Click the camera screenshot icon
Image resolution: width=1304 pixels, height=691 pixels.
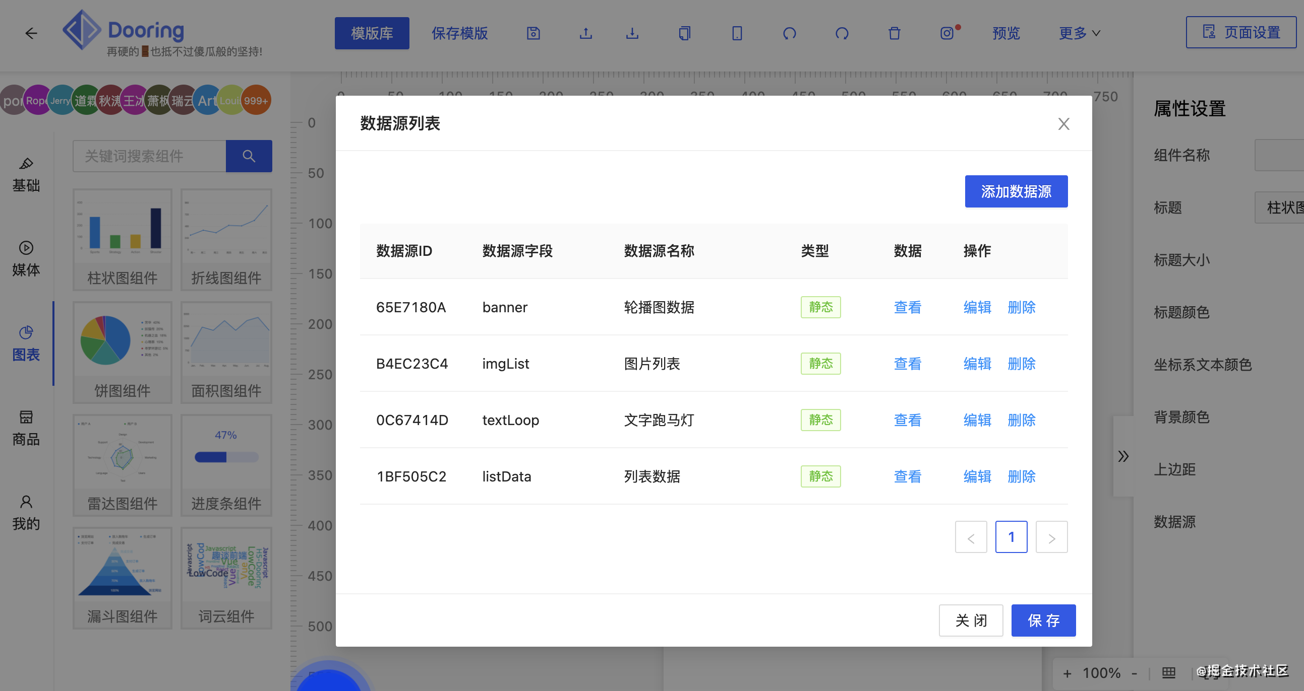coord(947,33)
